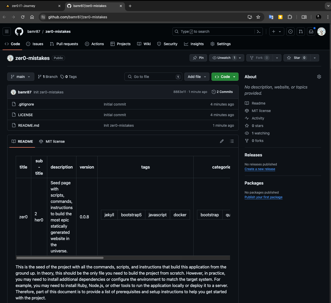331x303 pixels.
Task: Open your profile avatar menu
Action: [x=321, y=31]
